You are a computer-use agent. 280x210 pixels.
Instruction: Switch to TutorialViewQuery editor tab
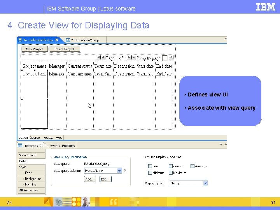click(x=85, y=40)
